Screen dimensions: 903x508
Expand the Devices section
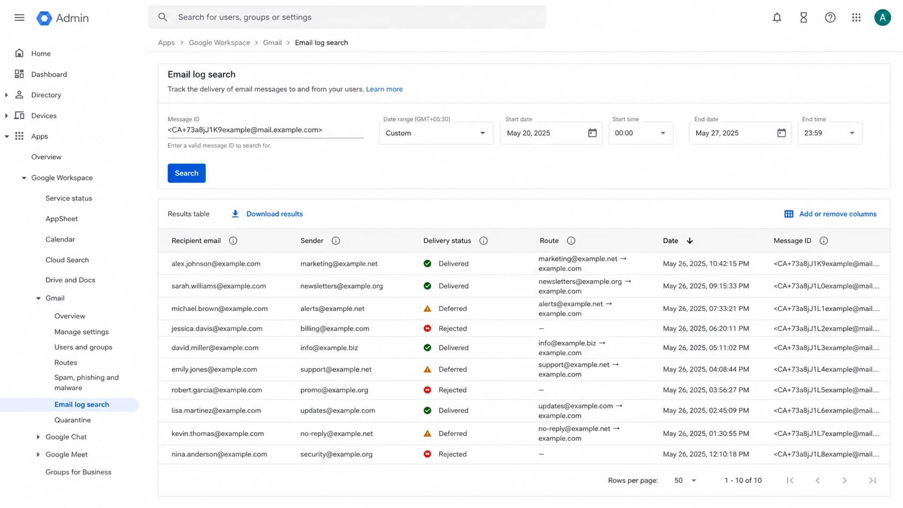pos(6,116)
